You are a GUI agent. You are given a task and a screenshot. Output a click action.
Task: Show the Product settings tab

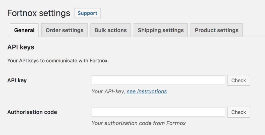pos(217,30)
